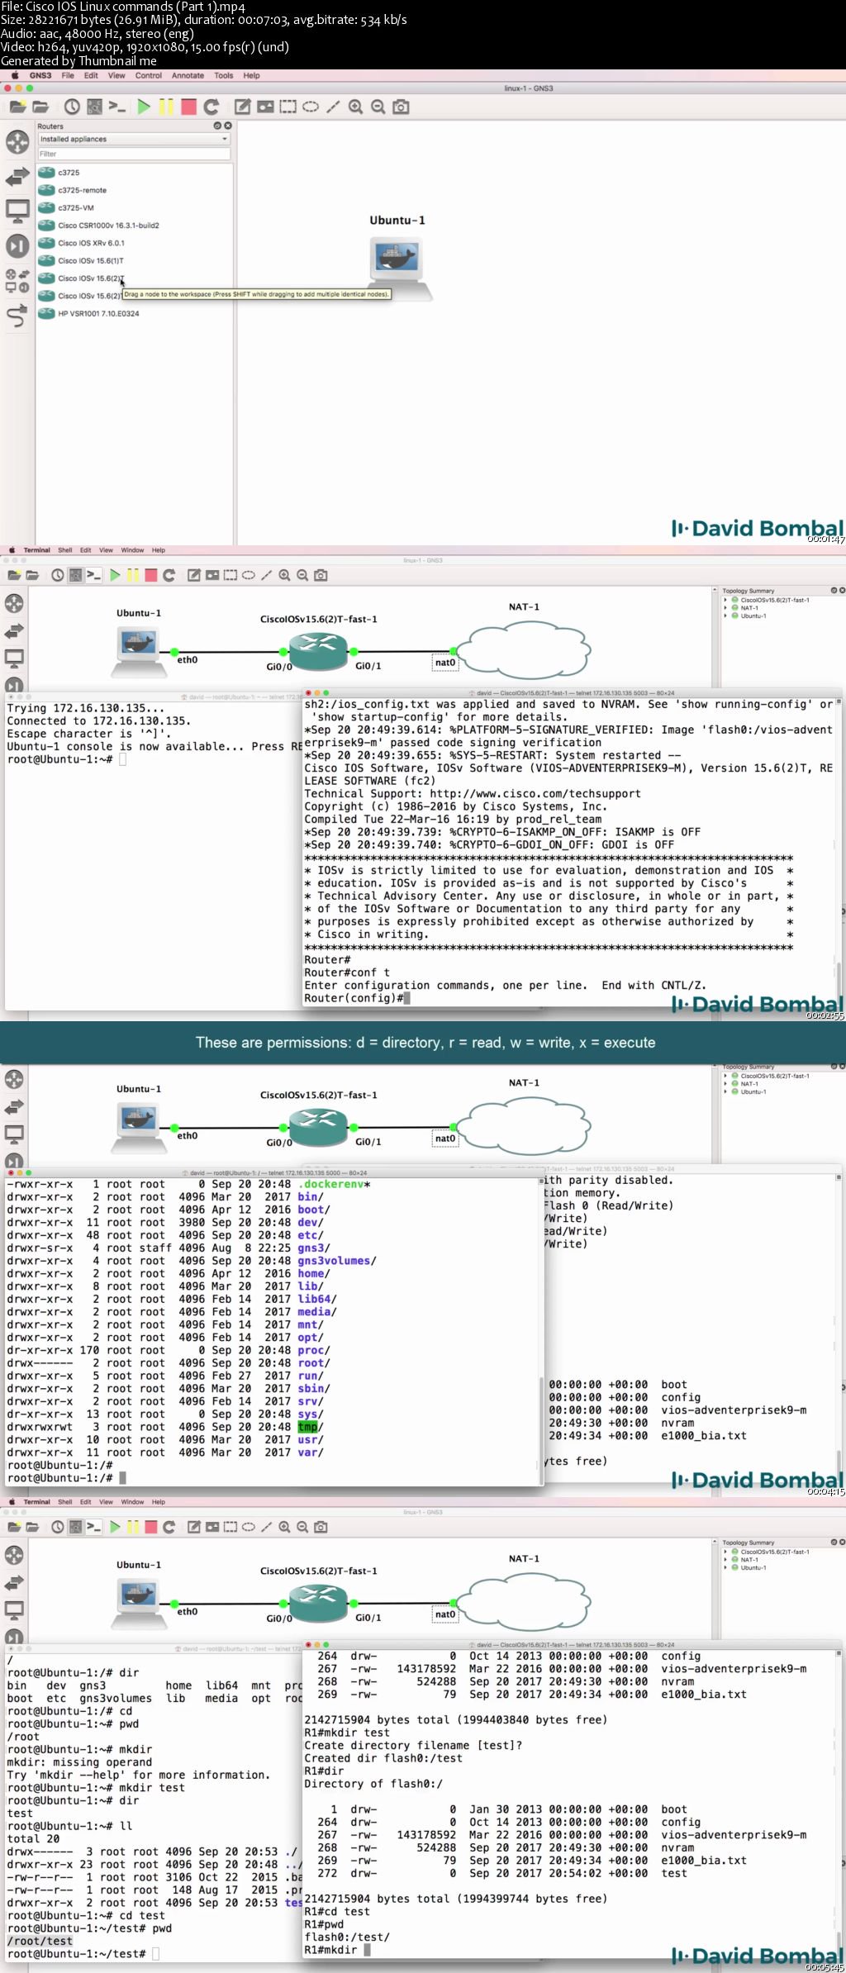Toggle interface labels icon in 00:01:47 frame
This screenshot has width=846, height=1973.
95,107
